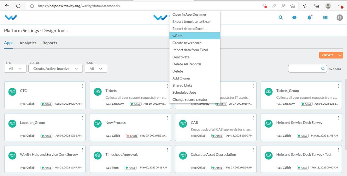
Task: Select wBots menu entry
Action: (195, 36)
